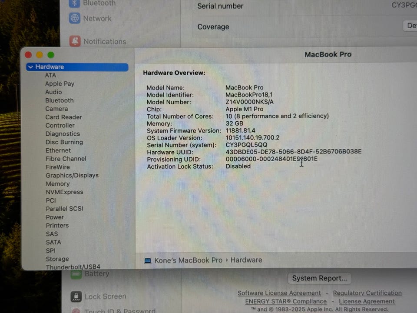Image resolution: width=417 pixels, height=313 pixels.
Task: Select PCI in the hardware list
Action: [x=51, y=200]
